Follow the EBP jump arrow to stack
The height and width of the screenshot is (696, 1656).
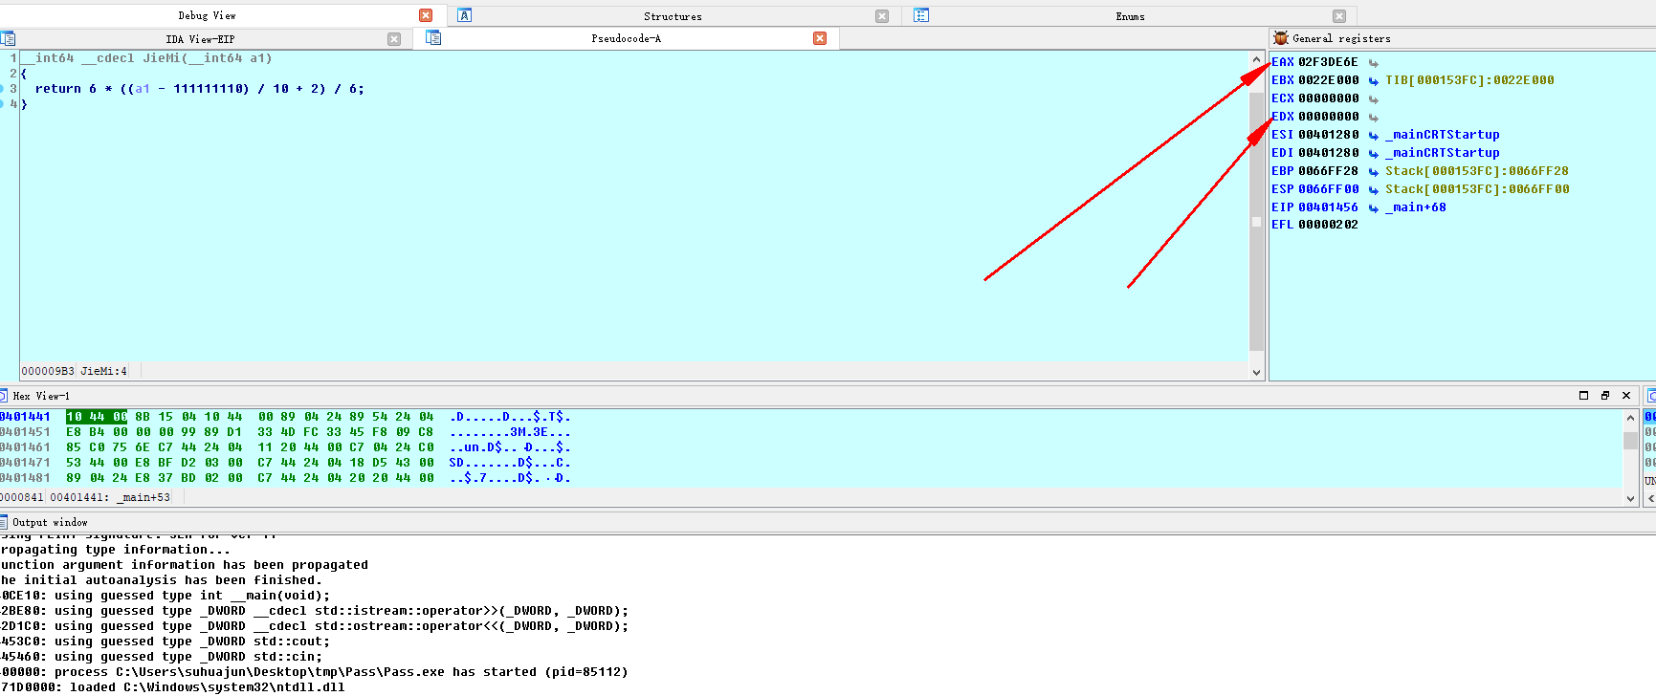(1374, 172)
